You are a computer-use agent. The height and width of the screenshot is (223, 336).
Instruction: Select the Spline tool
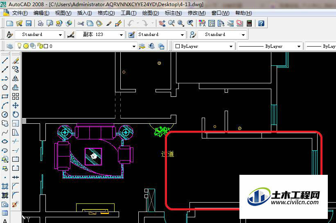[x=5, y=133]
